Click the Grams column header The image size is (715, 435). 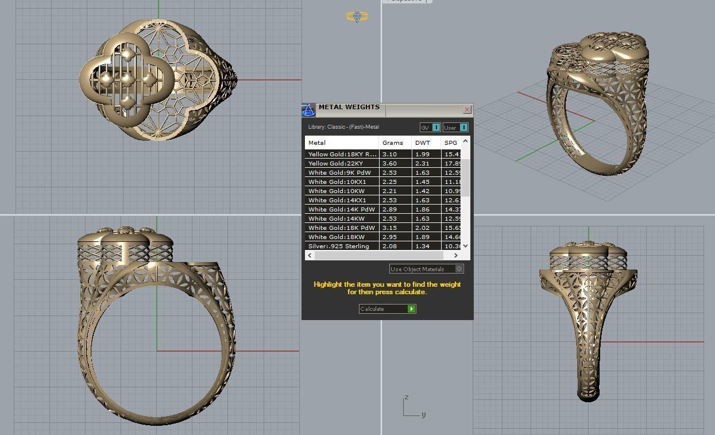[x=395, y=143]
